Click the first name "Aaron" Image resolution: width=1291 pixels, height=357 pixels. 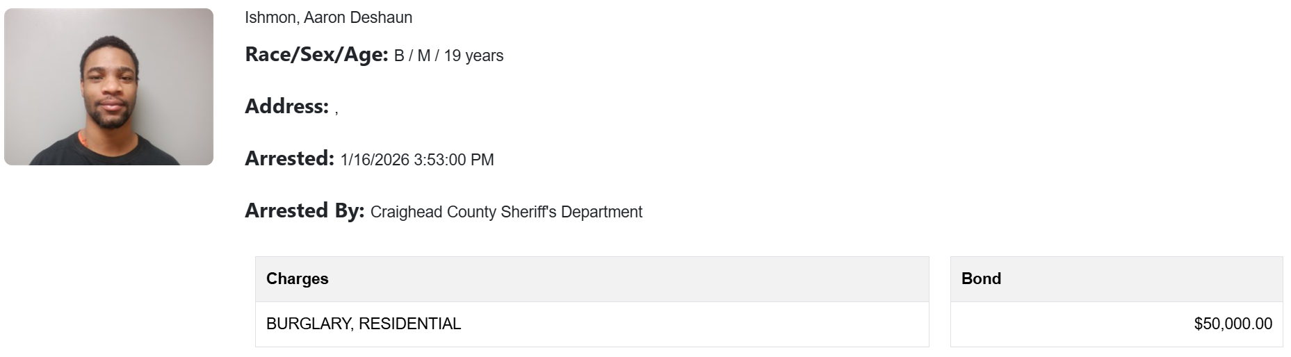[325, 17]
